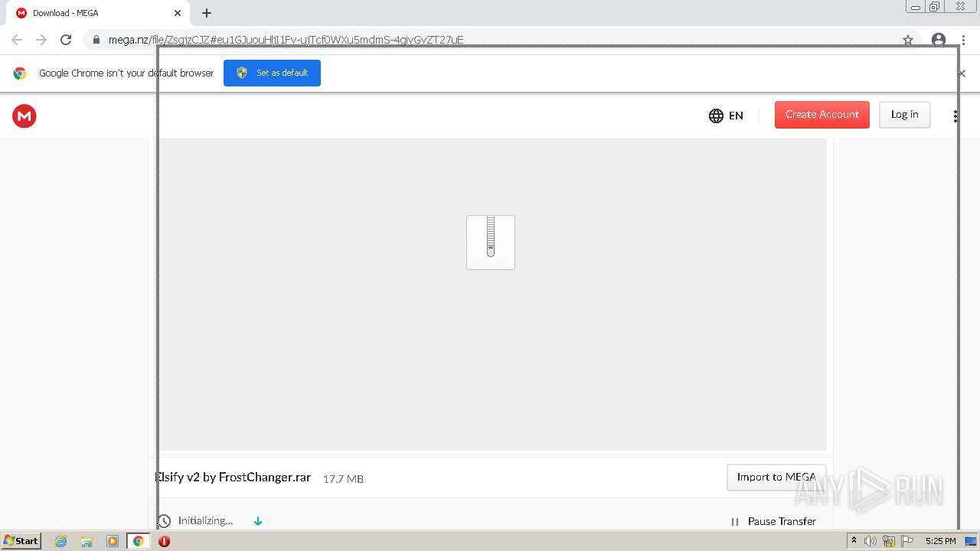Screen dimensions: 980x551
Task: Click the Log in button
Action: (904, 115)
